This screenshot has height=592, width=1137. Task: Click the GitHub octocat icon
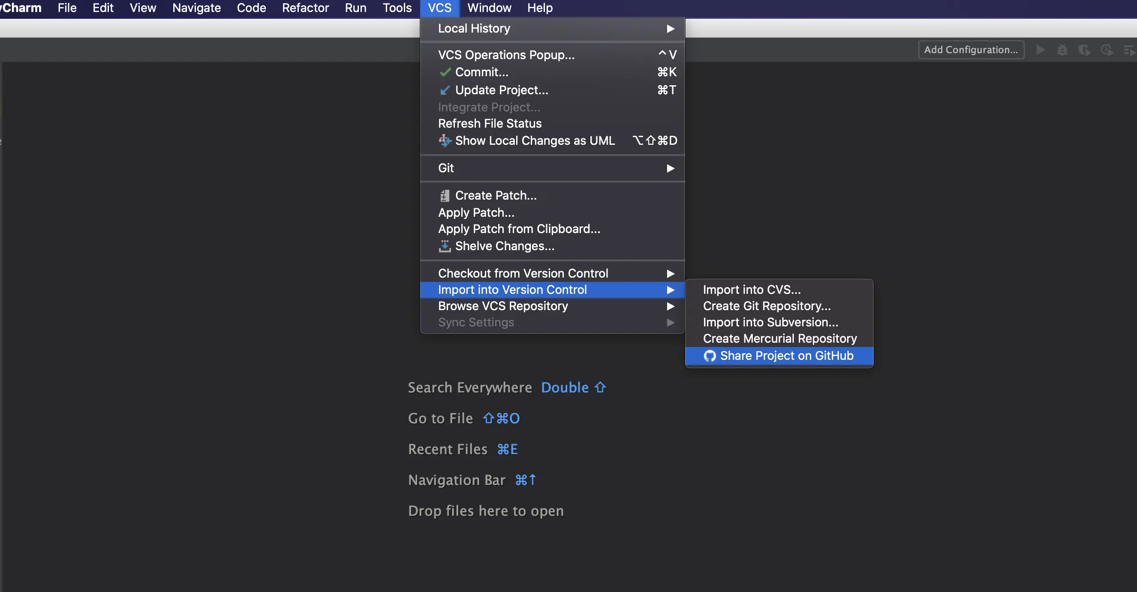[709, 356]
